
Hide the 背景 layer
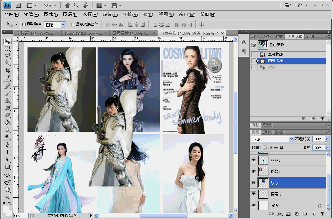click(253, 205)
